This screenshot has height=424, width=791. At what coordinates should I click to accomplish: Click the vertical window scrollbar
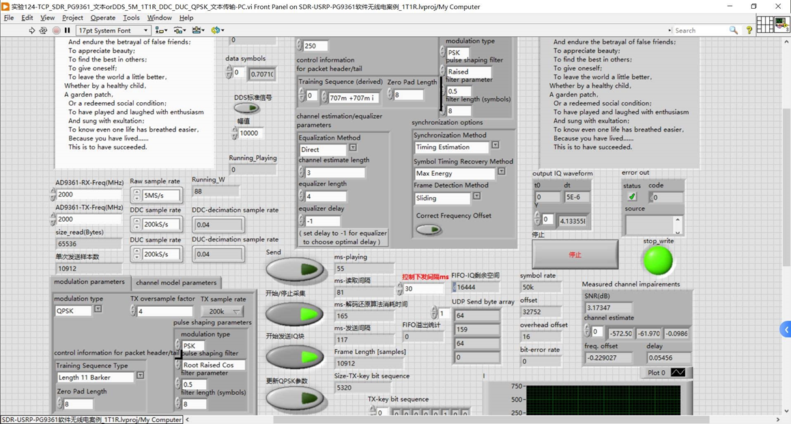[786, 225]
